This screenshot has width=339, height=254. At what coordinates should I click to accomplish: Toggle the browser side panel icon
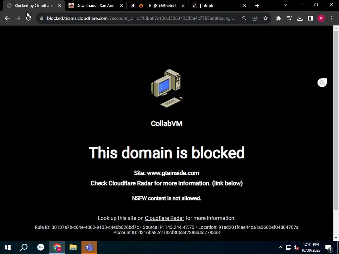coord(311,19)
